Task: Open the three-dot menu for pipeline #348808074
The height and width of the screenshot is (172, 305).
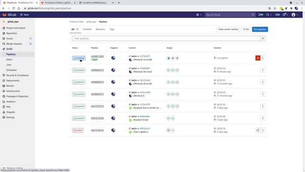Action: coord(263,82)
